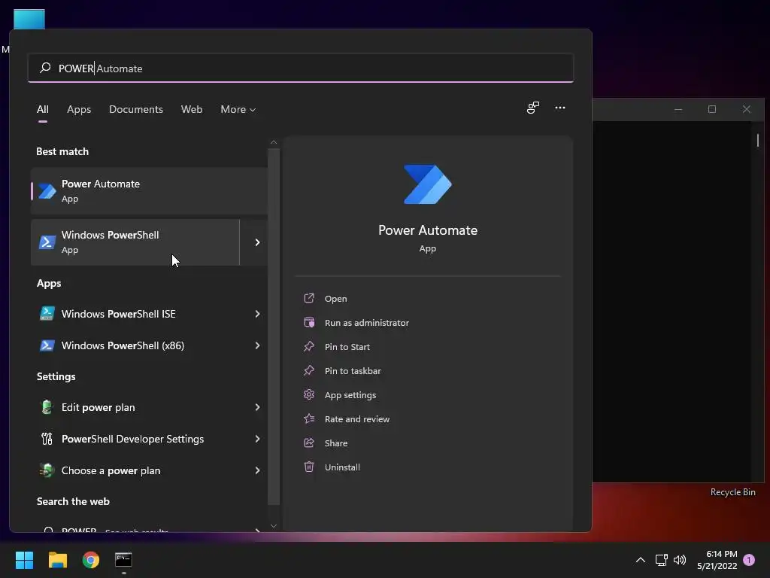Switch to the Documents search tab
The width and height of the screenshot is (770, 578).
[136, 109]
